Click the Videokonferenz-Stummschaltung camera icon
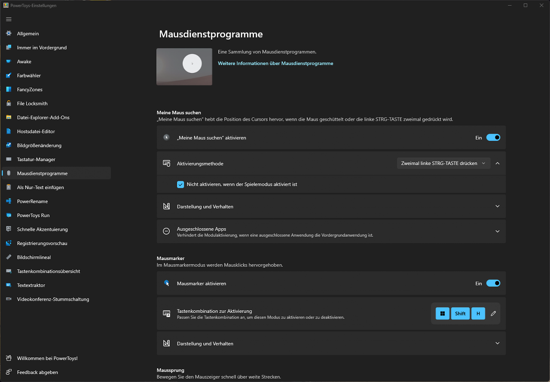 [x=9, y=299]
